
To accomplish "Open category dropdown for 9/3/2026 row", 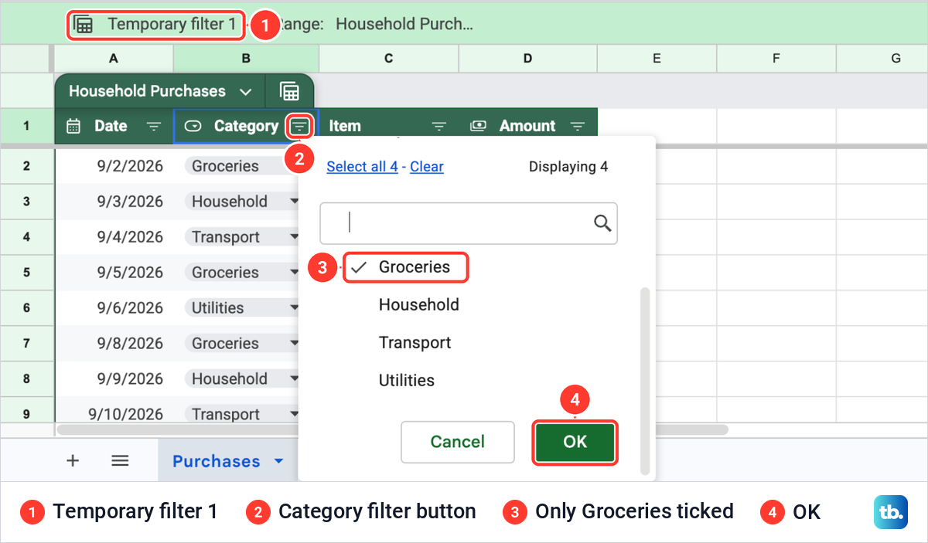I will (294, 202).
